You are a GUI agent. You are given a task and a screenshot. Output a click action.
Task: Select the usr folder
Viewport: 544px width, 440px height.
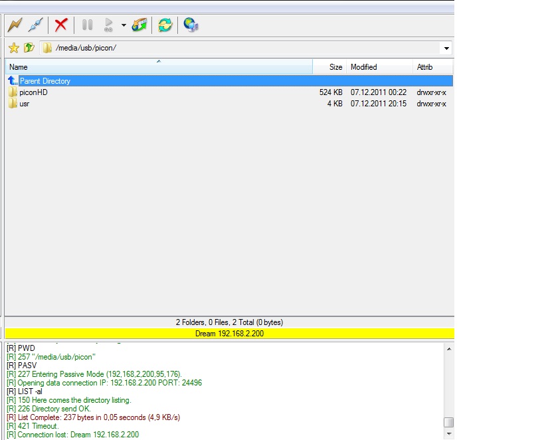(x=25, y=104)
